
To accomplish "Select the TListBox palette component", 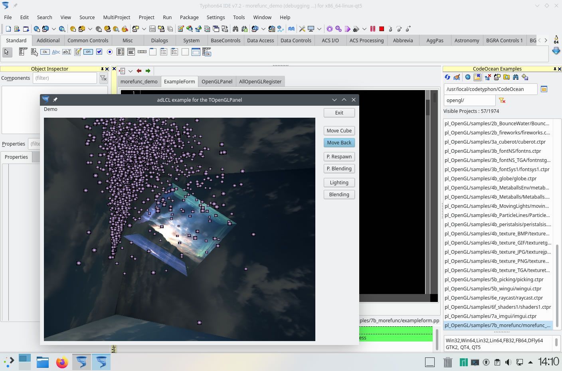I will (x=121, y=52).
